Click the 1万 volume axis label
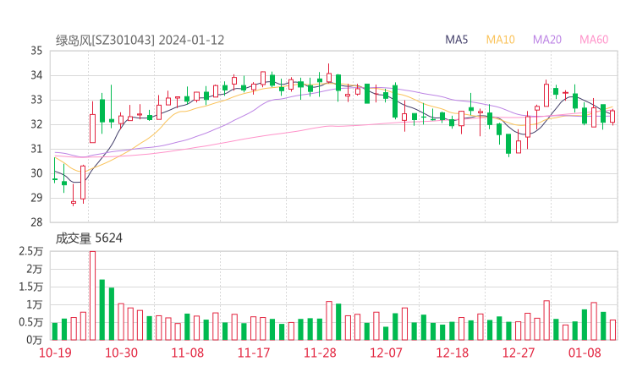This screenshot has height=372, width=626. click(x=35, y=304)
